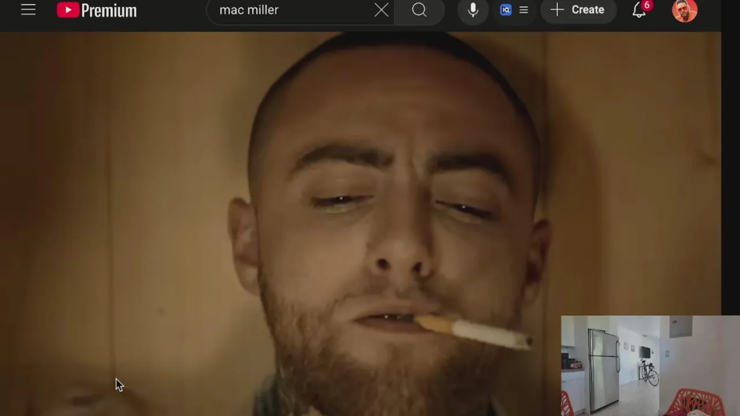This screenshot has height=416, width=740.
Task: Click the webcam overlay showing the kitchen
Action: point(650,365)
